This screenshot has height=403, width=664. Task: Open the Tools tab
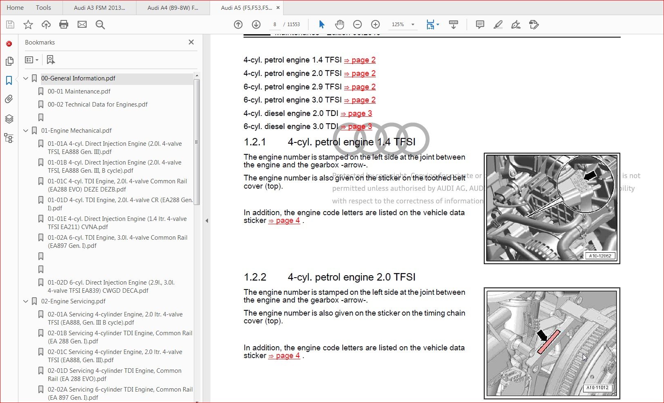point(43,8)
